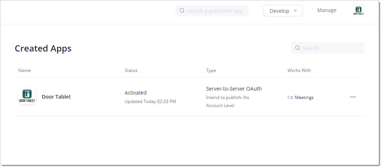Click the magnifier icon in published app search
The width and height of the screenshot is (382, 168).
click(x=182, y=11)
